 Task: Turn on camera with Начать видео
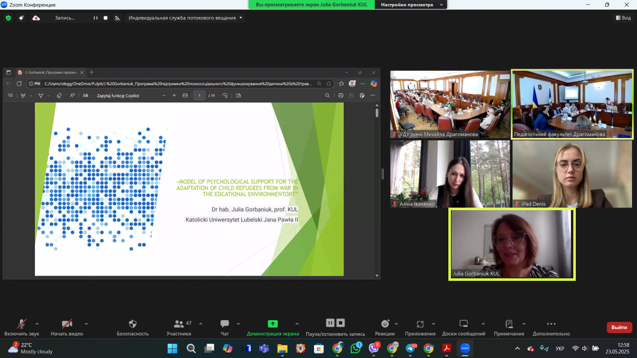67,327
